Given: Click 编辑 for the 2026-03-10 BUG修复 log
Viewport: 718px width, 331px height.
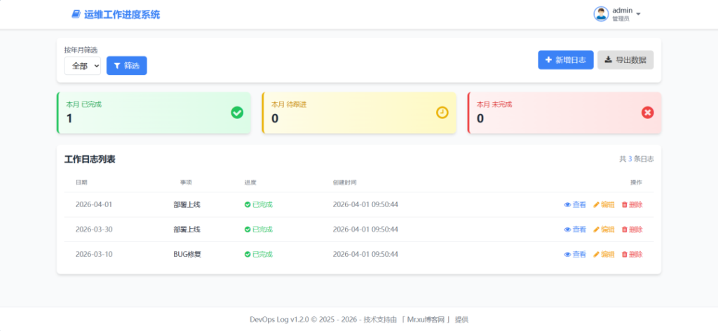Looking at the screenshot, I should click(x=604, y=254).
